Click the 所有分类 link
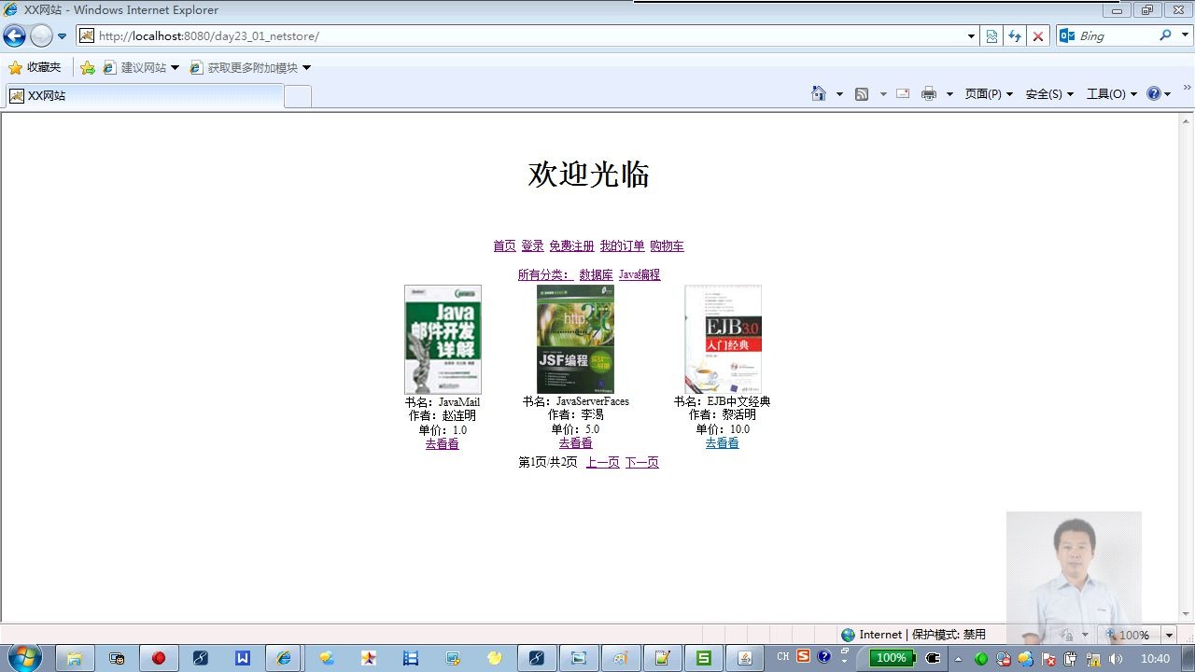1195x672 pixels. click(x=545, y=275)
